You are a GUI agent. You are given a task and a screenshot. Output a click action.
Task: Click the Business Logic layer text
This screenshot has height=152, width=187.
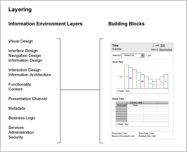[22, 118]
